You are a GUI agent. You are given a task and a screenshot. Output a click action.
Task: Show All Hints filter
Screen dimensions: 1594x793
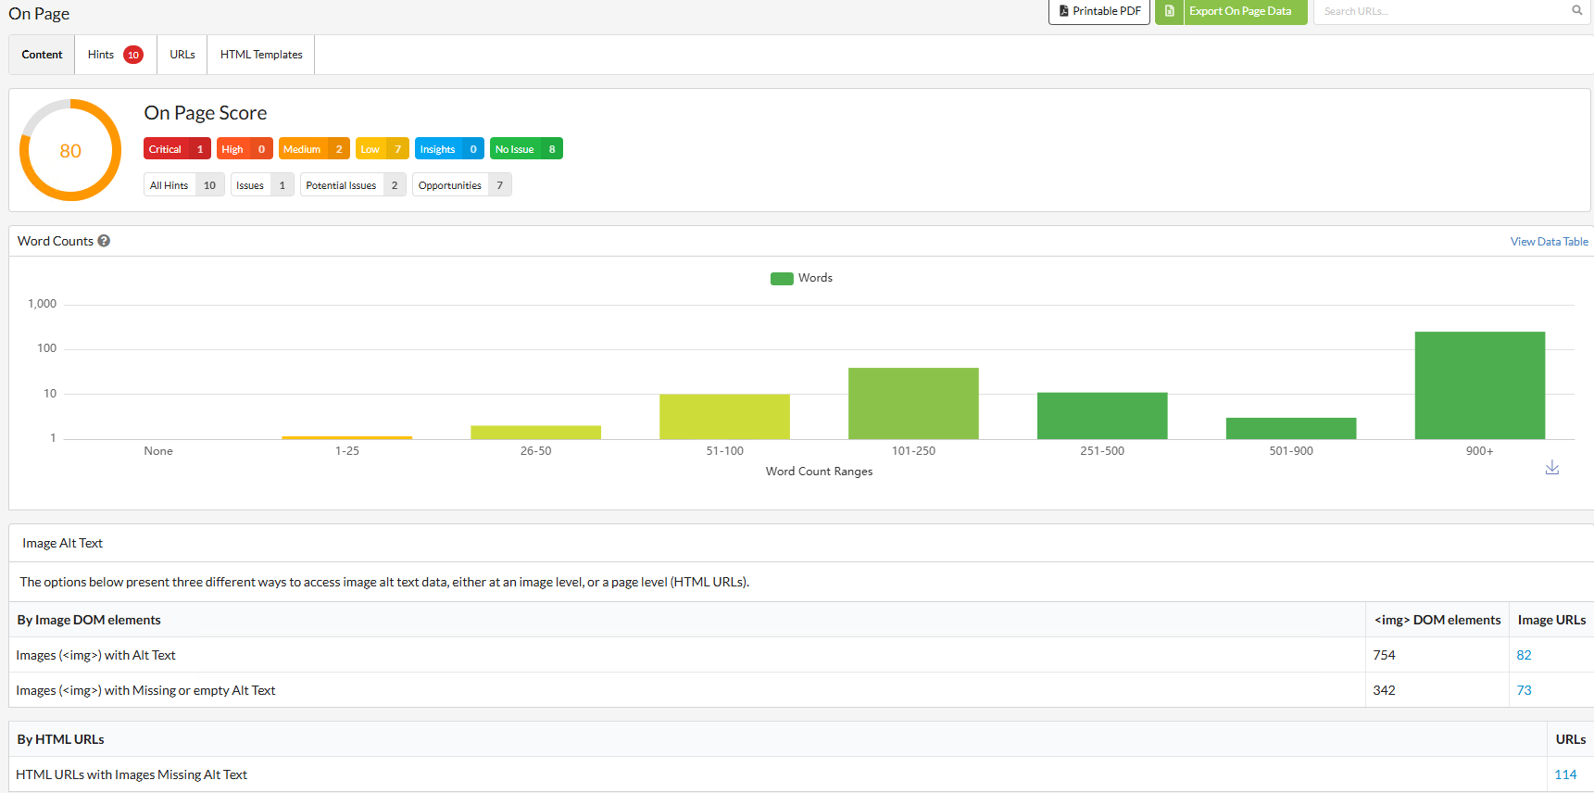tap(183, 185)
